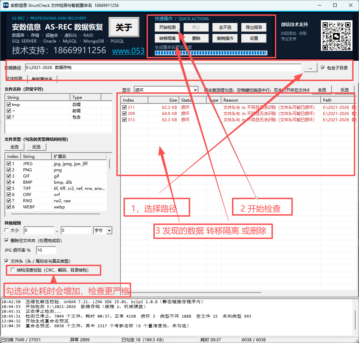Click 反选 button above the results list
Image resolution: width=359 pixels, height=343 pixels.
click(345, 90)
